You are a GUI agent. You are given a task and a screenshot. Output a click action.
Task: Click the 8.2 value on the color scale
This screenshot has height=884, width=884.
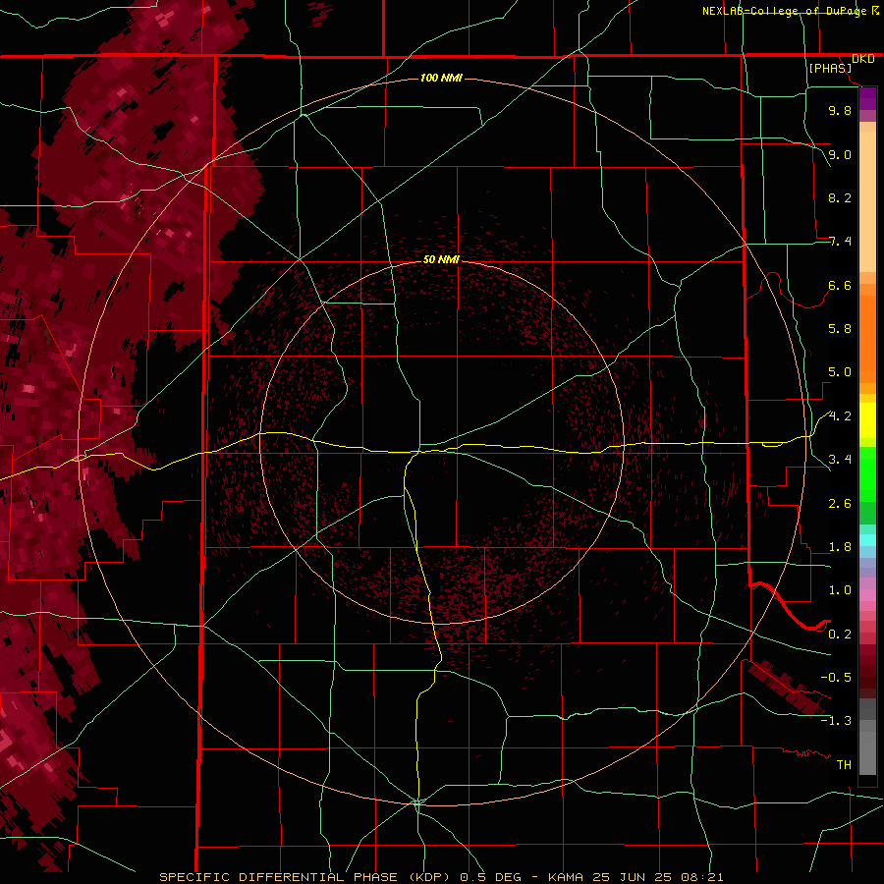(x=840, y=197)
